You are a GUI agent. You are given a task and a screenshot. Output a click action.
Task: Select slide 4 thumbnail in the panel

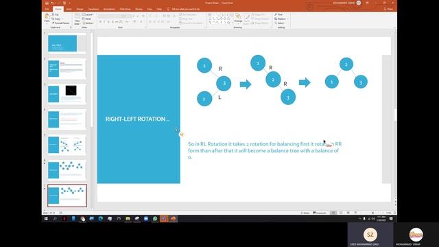(x=67, y=119)
